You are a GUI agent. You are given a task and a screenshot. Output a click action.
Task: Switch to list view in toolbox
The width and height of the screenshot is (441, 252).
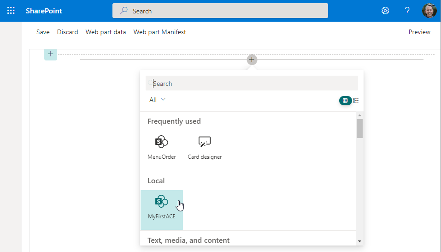click(356, 100)
